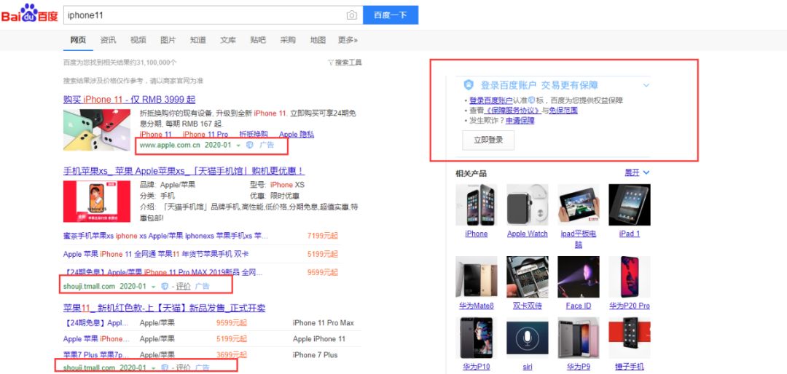The height and width of the screenshot is (374, 787).
Task: Expand related products via 展开
Action: coord(637,172)
